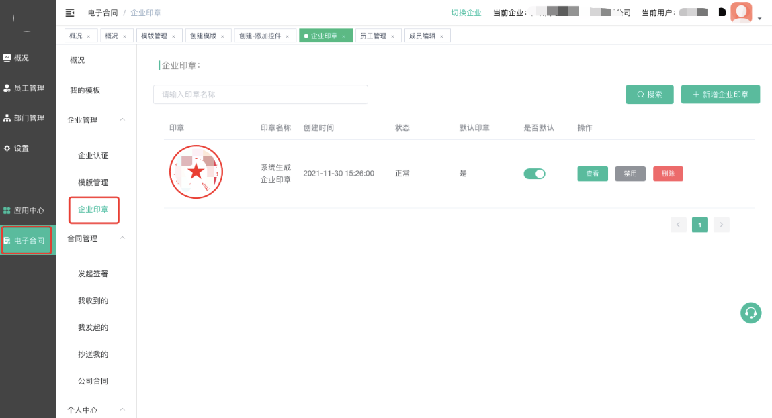This screenshot has height=418, width=772.
Task: Open 概况 in the dark sidebar
Action: [22, 58]
